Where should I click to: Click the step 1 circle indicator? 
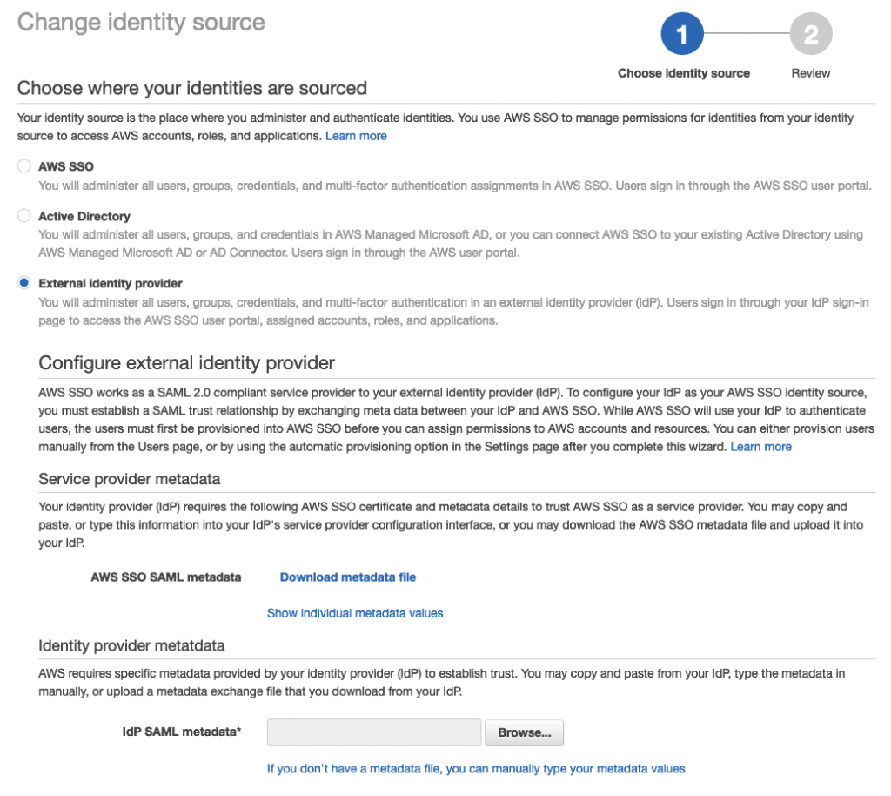tap(682, 34)
